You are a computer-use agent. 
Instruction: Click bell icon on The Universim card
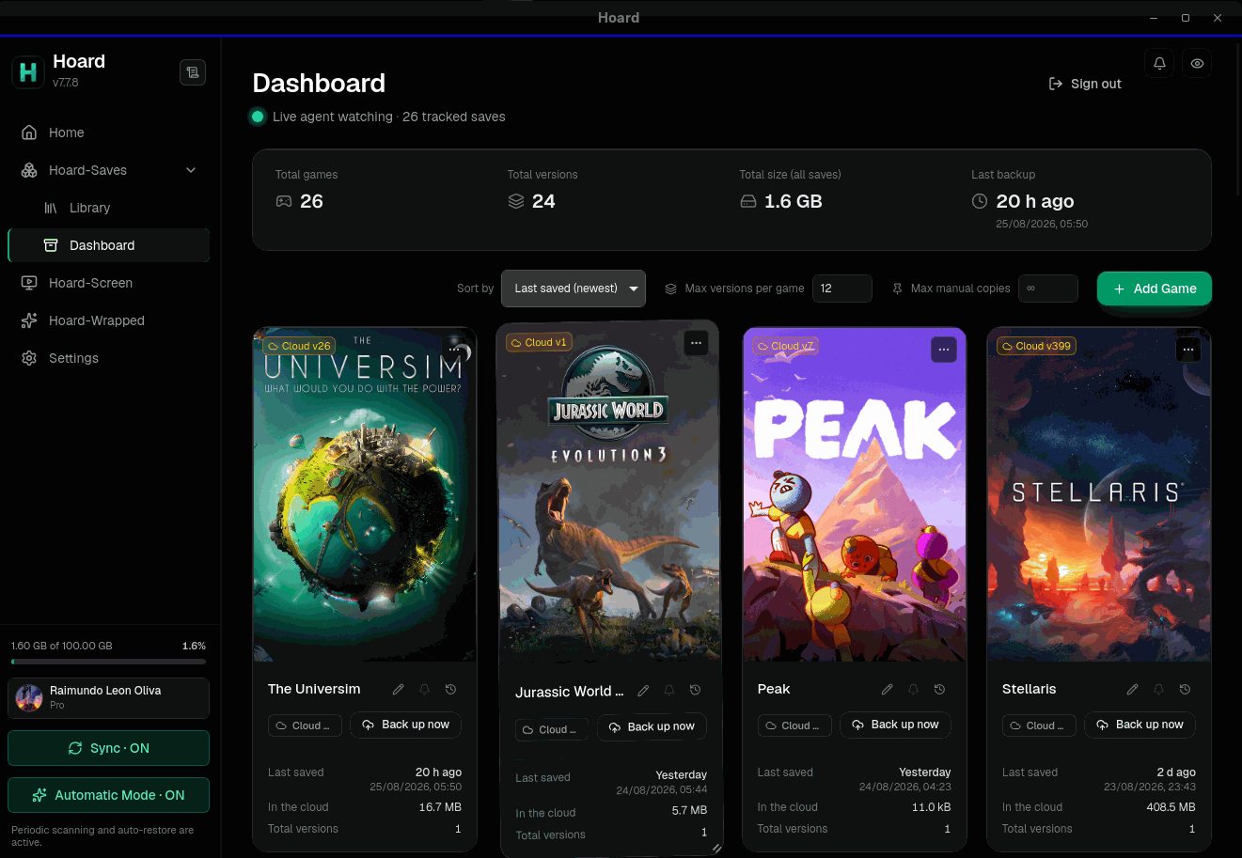click(425, 689)
